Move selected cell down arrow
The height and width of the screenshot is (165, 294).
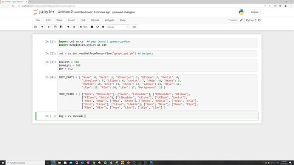point(74,27)
